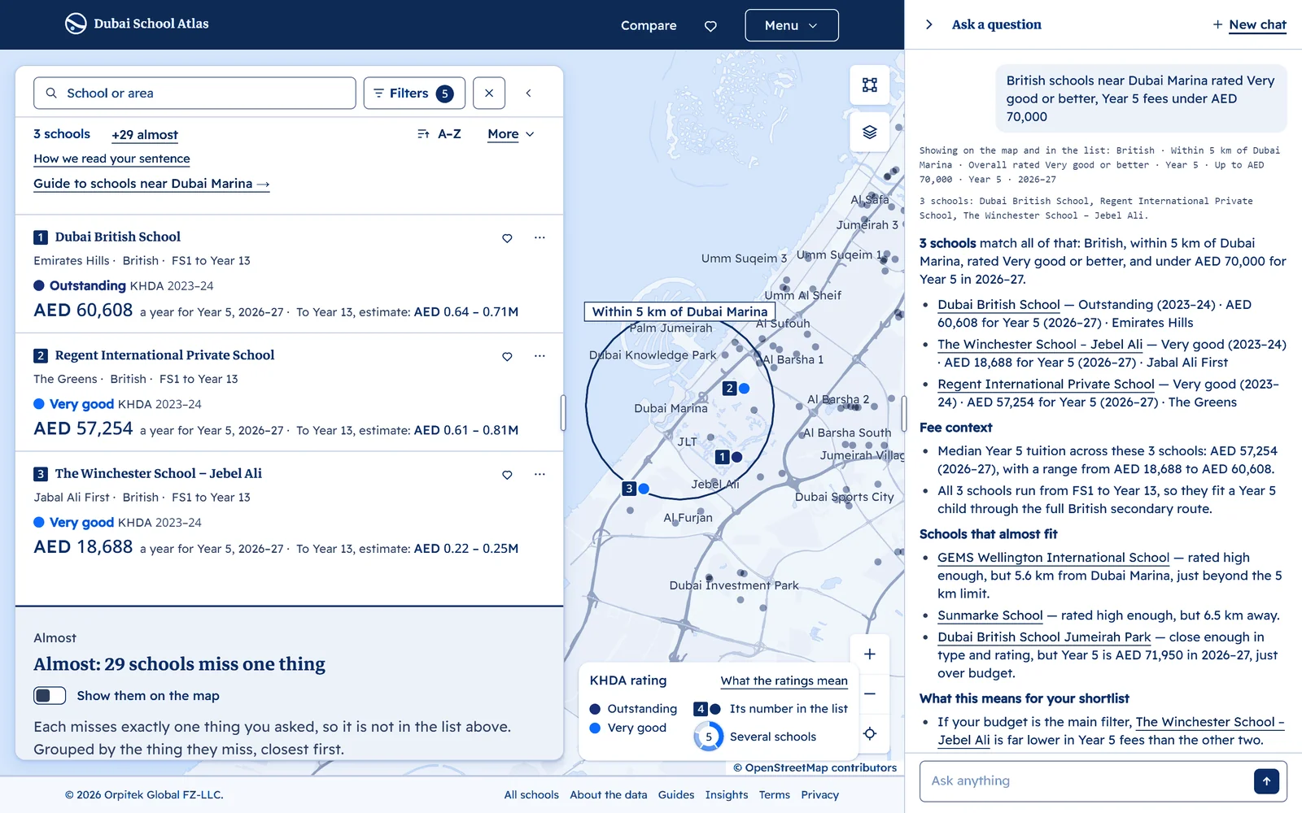Zoom out on the map
The width and height of the screenshot is (1302, 813).
pos(870,693)
